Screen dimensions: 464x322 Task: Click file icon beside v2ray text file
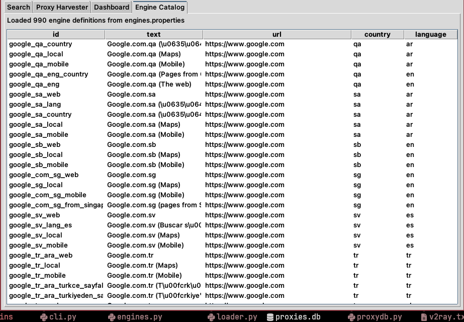coord(424,317)
